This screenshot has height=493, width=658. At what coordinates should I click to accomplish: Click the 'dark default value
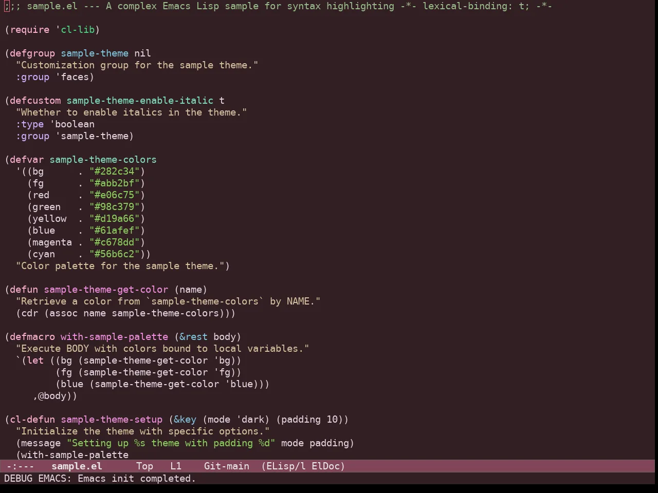(250, 420)
